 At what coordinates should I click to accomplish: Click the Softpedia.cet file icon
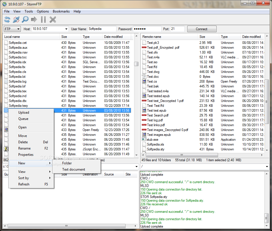[x=6, y=42]
